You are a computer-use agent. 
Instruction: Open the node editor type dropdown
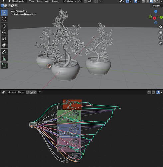coord(4,92)
